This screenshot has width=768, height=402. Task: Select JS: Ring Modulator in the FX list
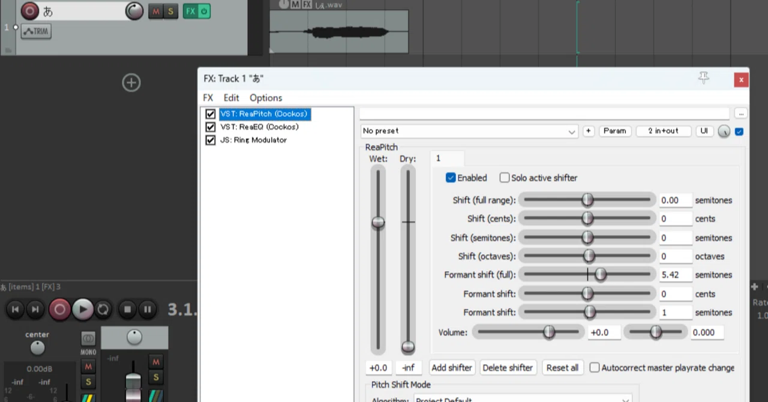253,140
